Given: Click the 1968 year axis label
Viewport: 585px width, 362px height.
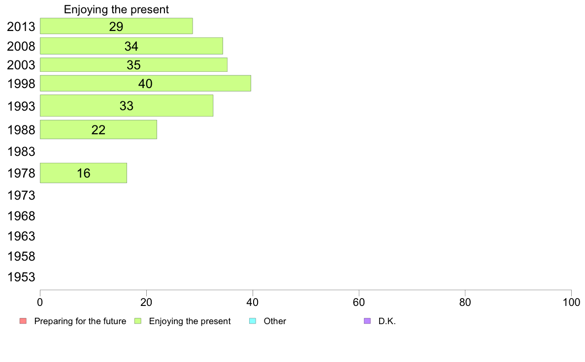Looking at the screenshot, I should (x=21, y=216).
